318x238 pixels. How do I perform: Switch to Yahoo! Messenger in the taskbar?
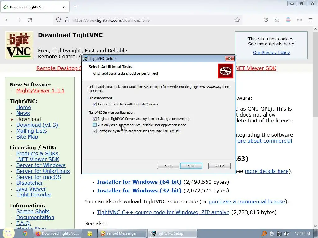coord(122,233)
